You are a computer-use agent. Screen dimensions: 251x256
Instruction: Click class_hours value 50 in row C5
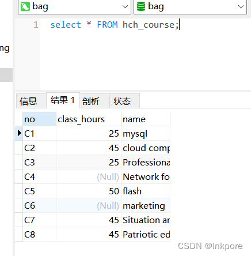pos(89,191)
